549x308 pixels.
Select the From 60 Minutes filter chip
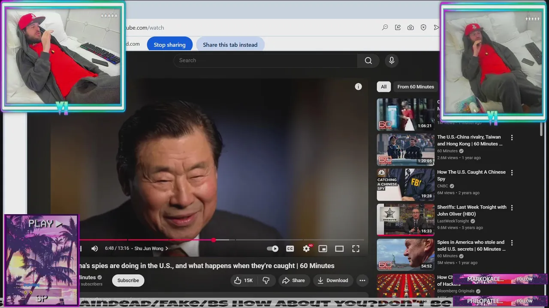coord(416,86)
